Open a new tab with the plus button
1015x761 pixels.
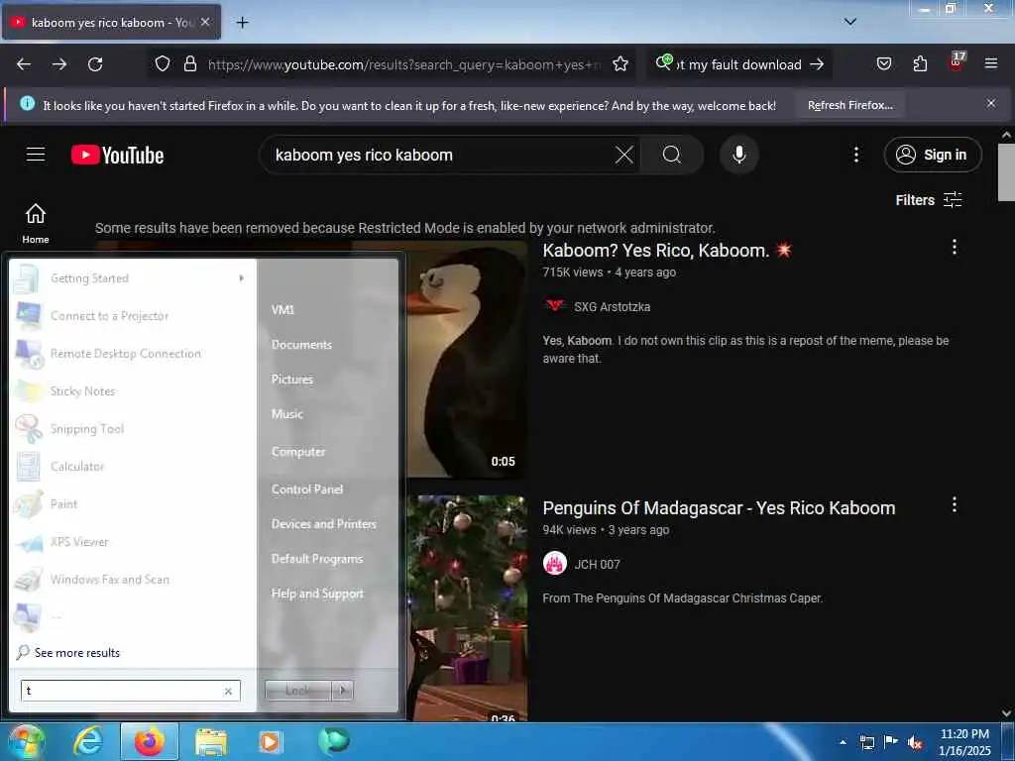[242, 23]
